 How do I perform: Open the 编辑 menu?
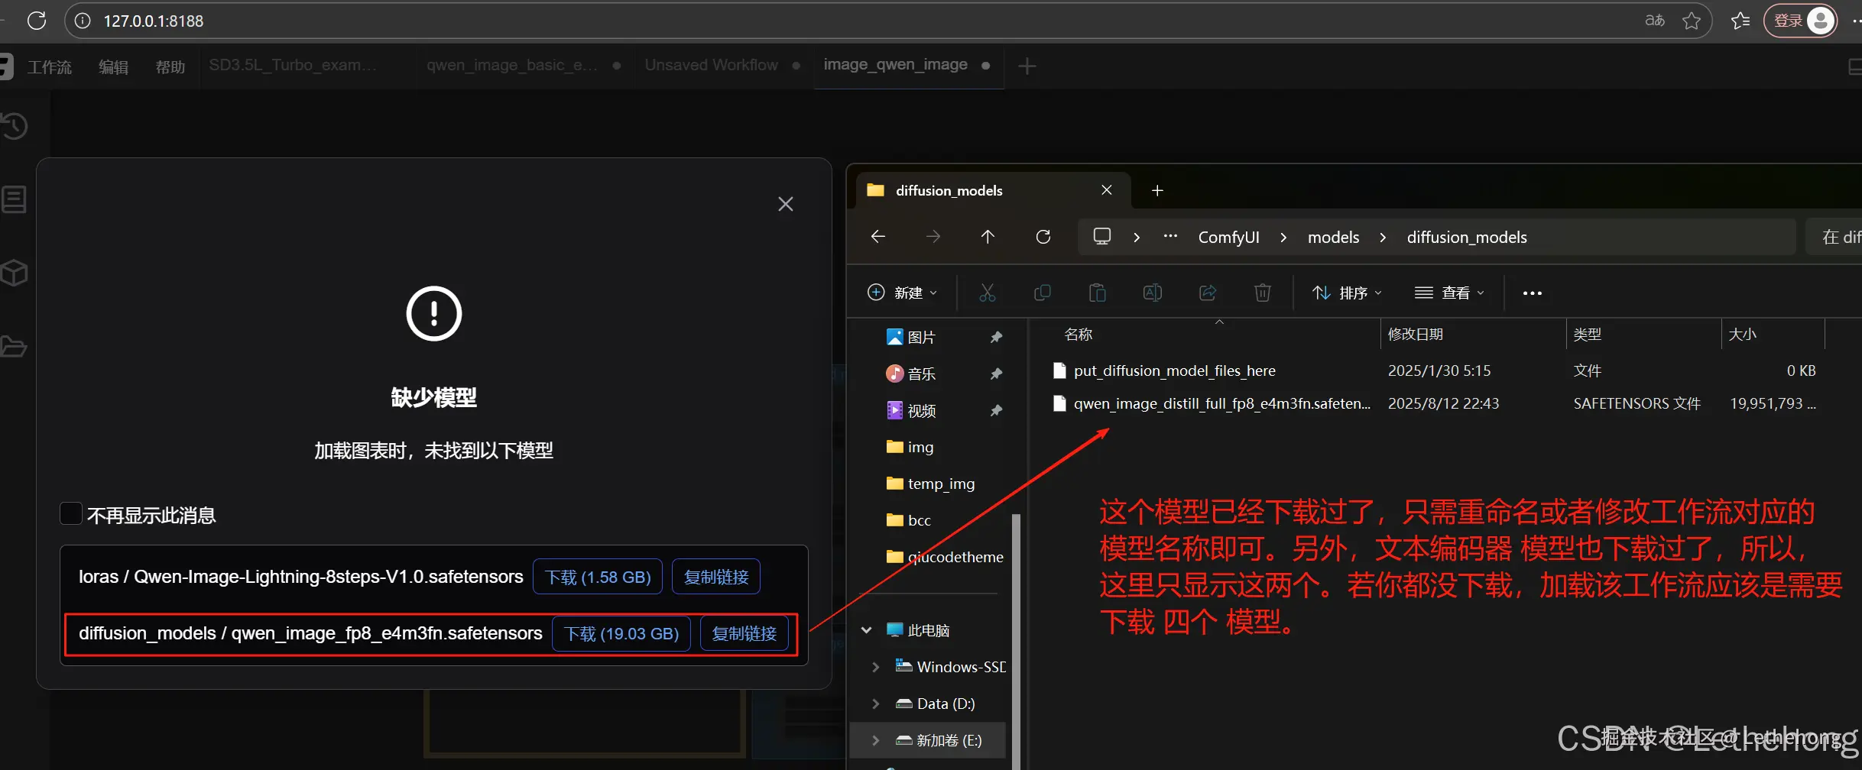tap(113, 67)
